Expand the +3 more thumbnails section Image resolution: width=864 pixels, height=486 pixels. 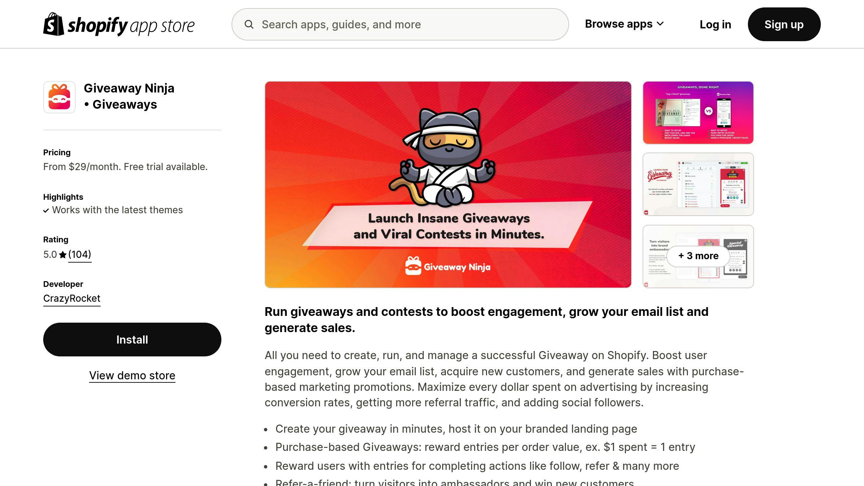click(698, 256)
